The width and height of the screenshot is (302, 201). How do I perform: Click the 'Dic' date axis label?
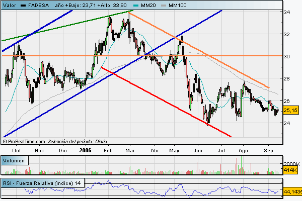pyautogui.click(x=63, y=151)
